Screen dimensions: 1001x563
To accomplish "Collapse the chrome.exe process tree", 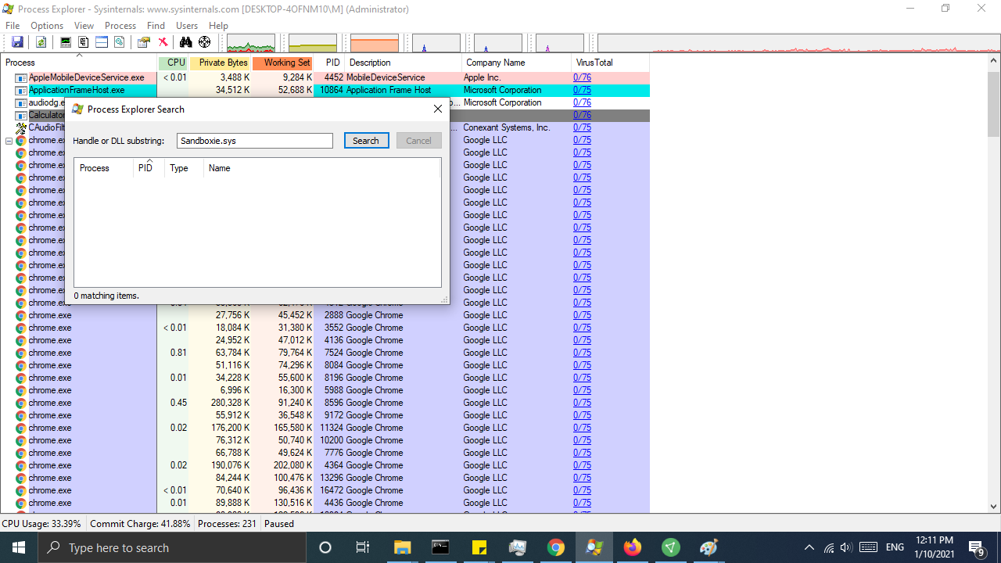I will coord(9,141).
